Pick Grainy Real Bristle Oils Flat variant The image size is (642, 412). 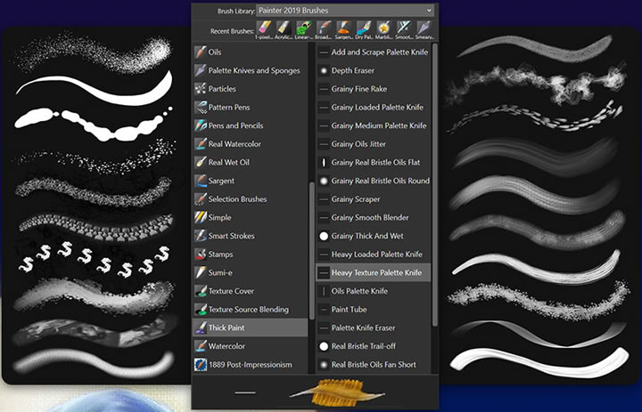coord(374,162)
